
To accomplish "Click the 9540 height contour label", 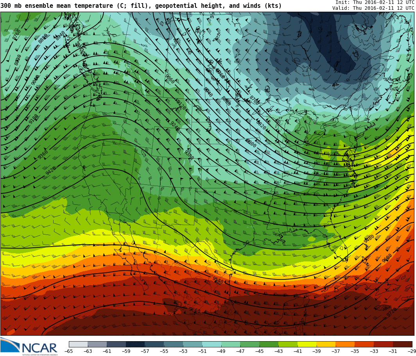I will 218,280.
